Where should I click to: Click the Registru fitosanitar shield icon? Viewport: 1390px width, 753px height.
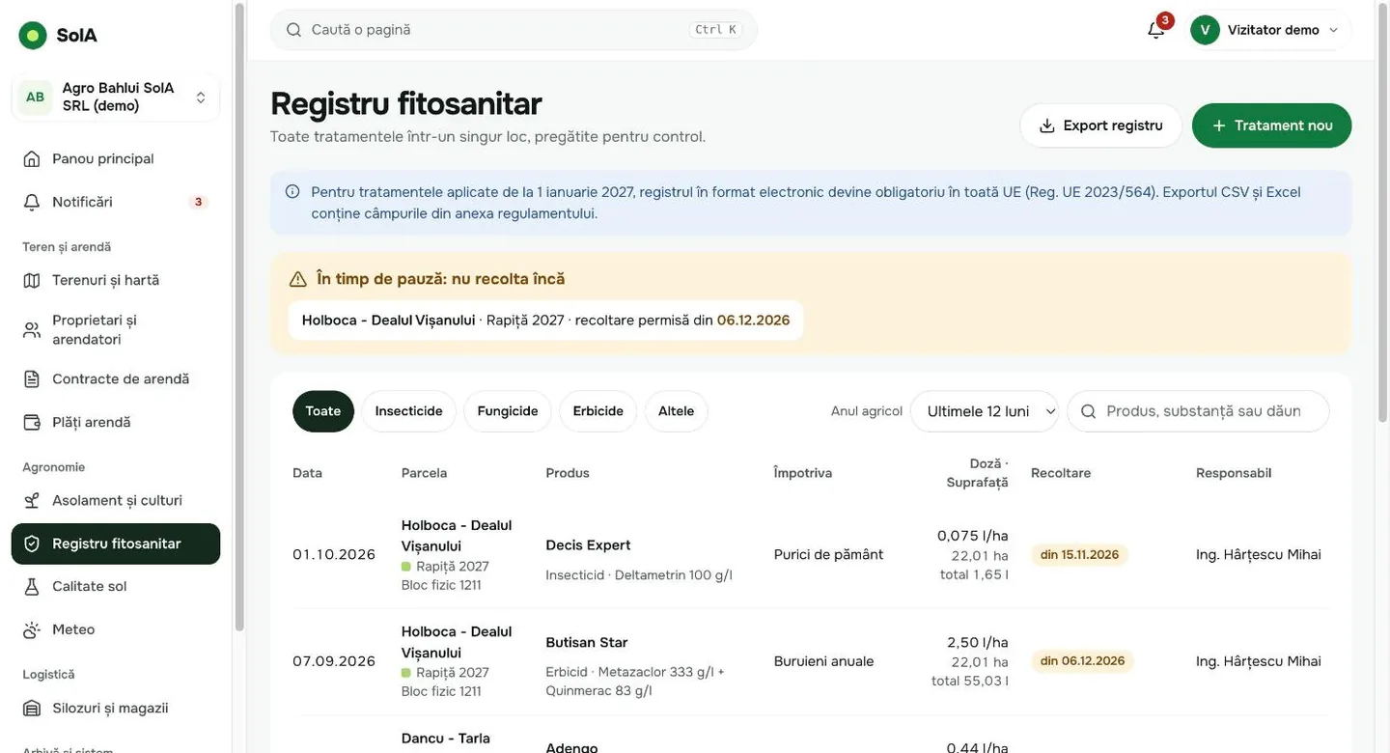(x=32, y=544)
